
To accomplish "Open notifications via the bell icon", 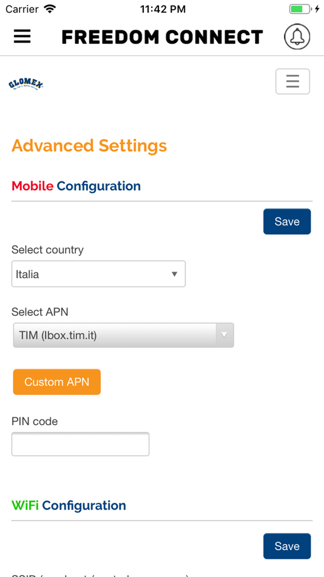I will [x=297, y=36].
